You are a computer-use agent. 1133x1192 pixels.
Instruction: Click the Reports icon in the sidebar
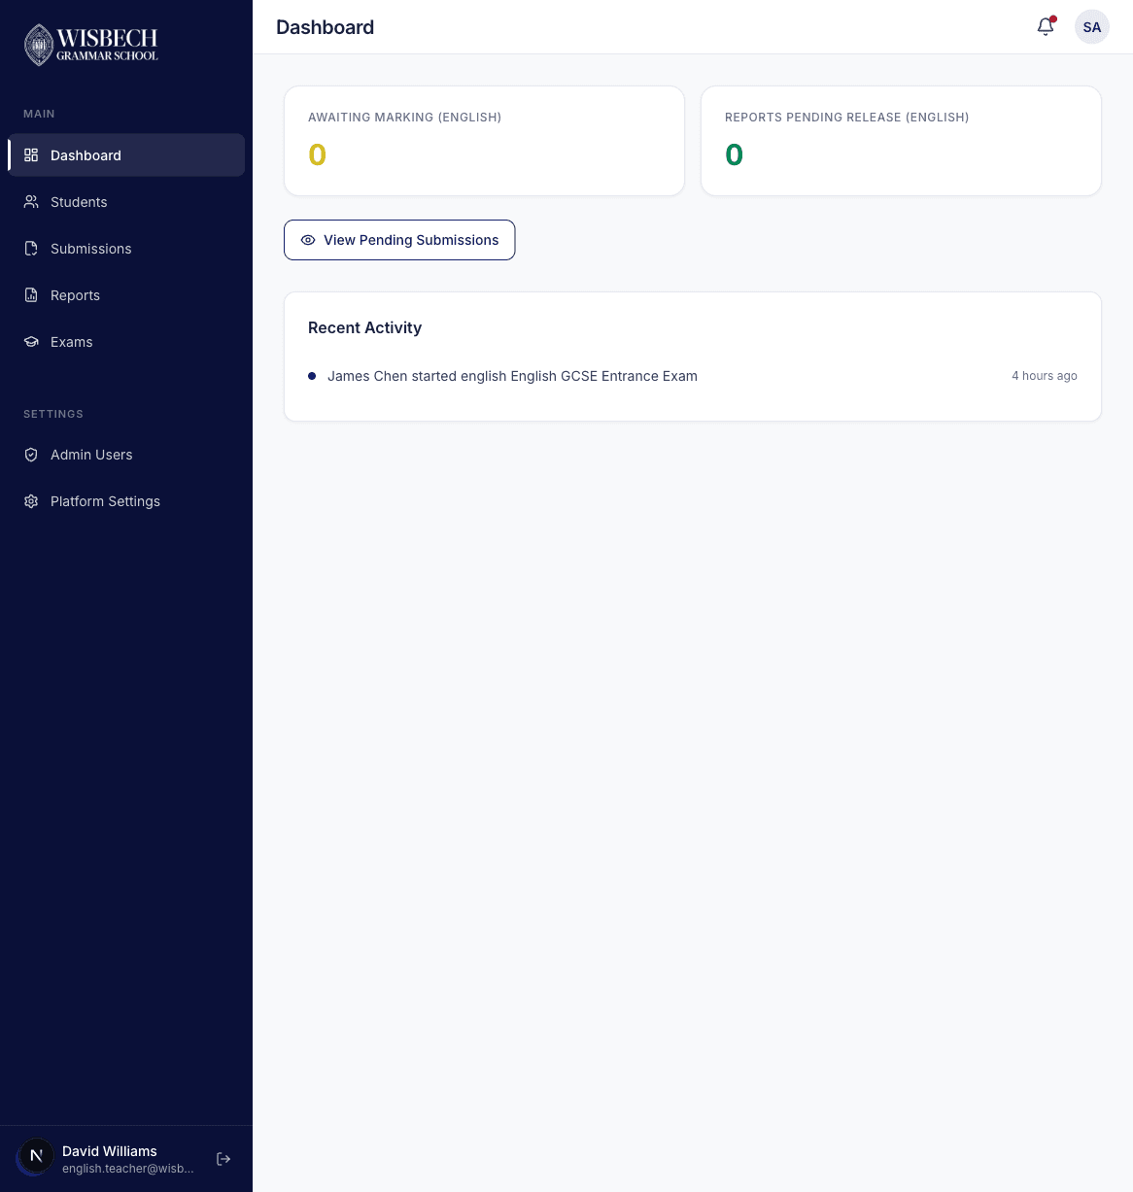(x=31, y=294)
